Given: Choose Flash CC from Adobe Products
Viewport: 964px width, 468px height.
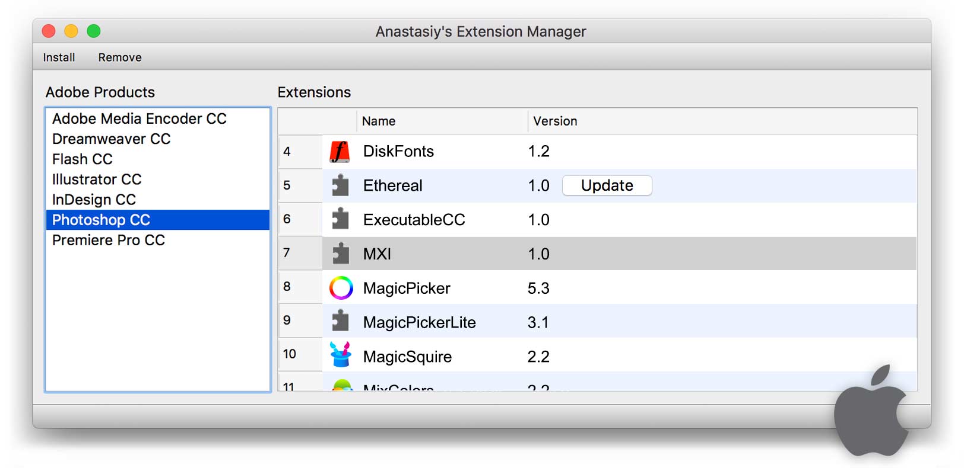Looking at the screenshot, I should (x=157, y=159).
